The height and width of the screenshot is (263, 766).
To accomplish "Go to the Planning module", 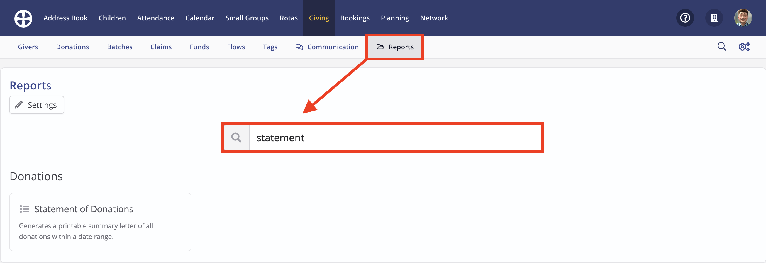I will coord(395,18).
